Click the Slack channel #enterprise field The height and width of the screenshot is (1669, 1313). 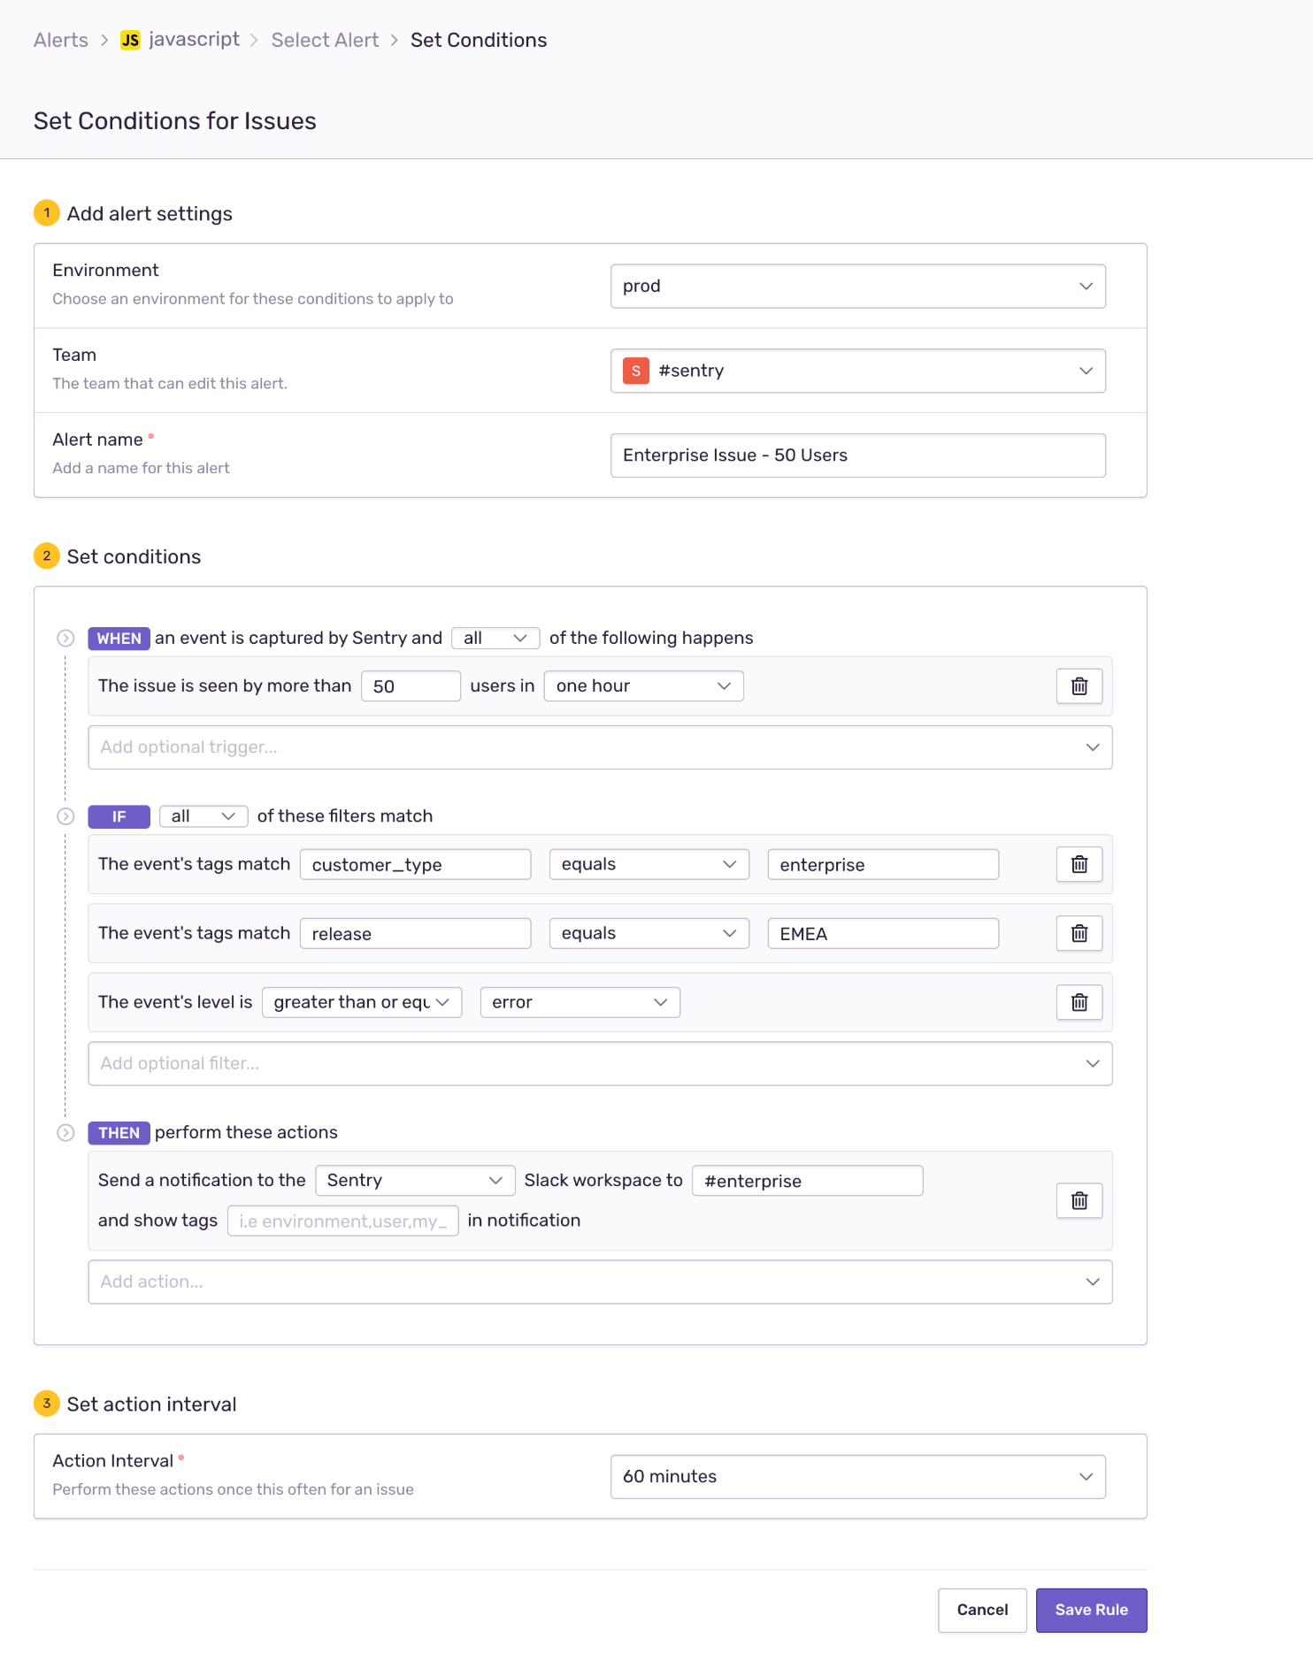[x=806, y=1181]
